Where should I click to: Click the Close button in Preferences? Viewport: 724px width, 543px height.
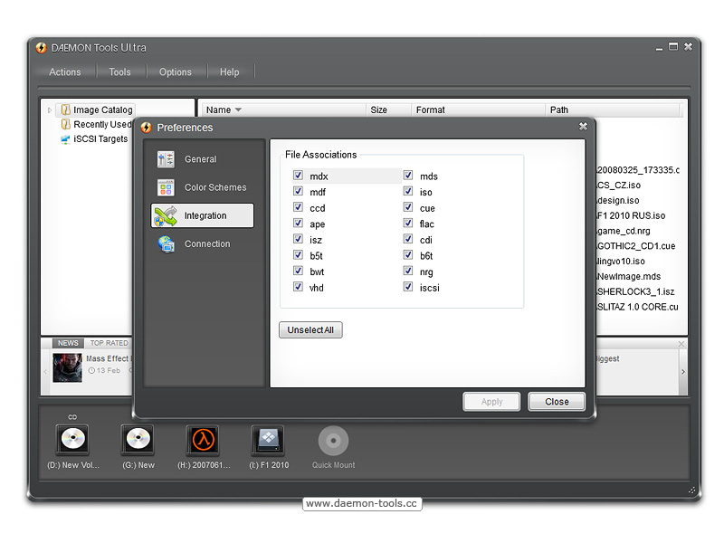[557, 402]
